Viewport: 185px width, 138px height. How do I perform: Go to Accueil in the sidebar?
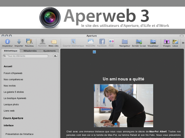8,66
